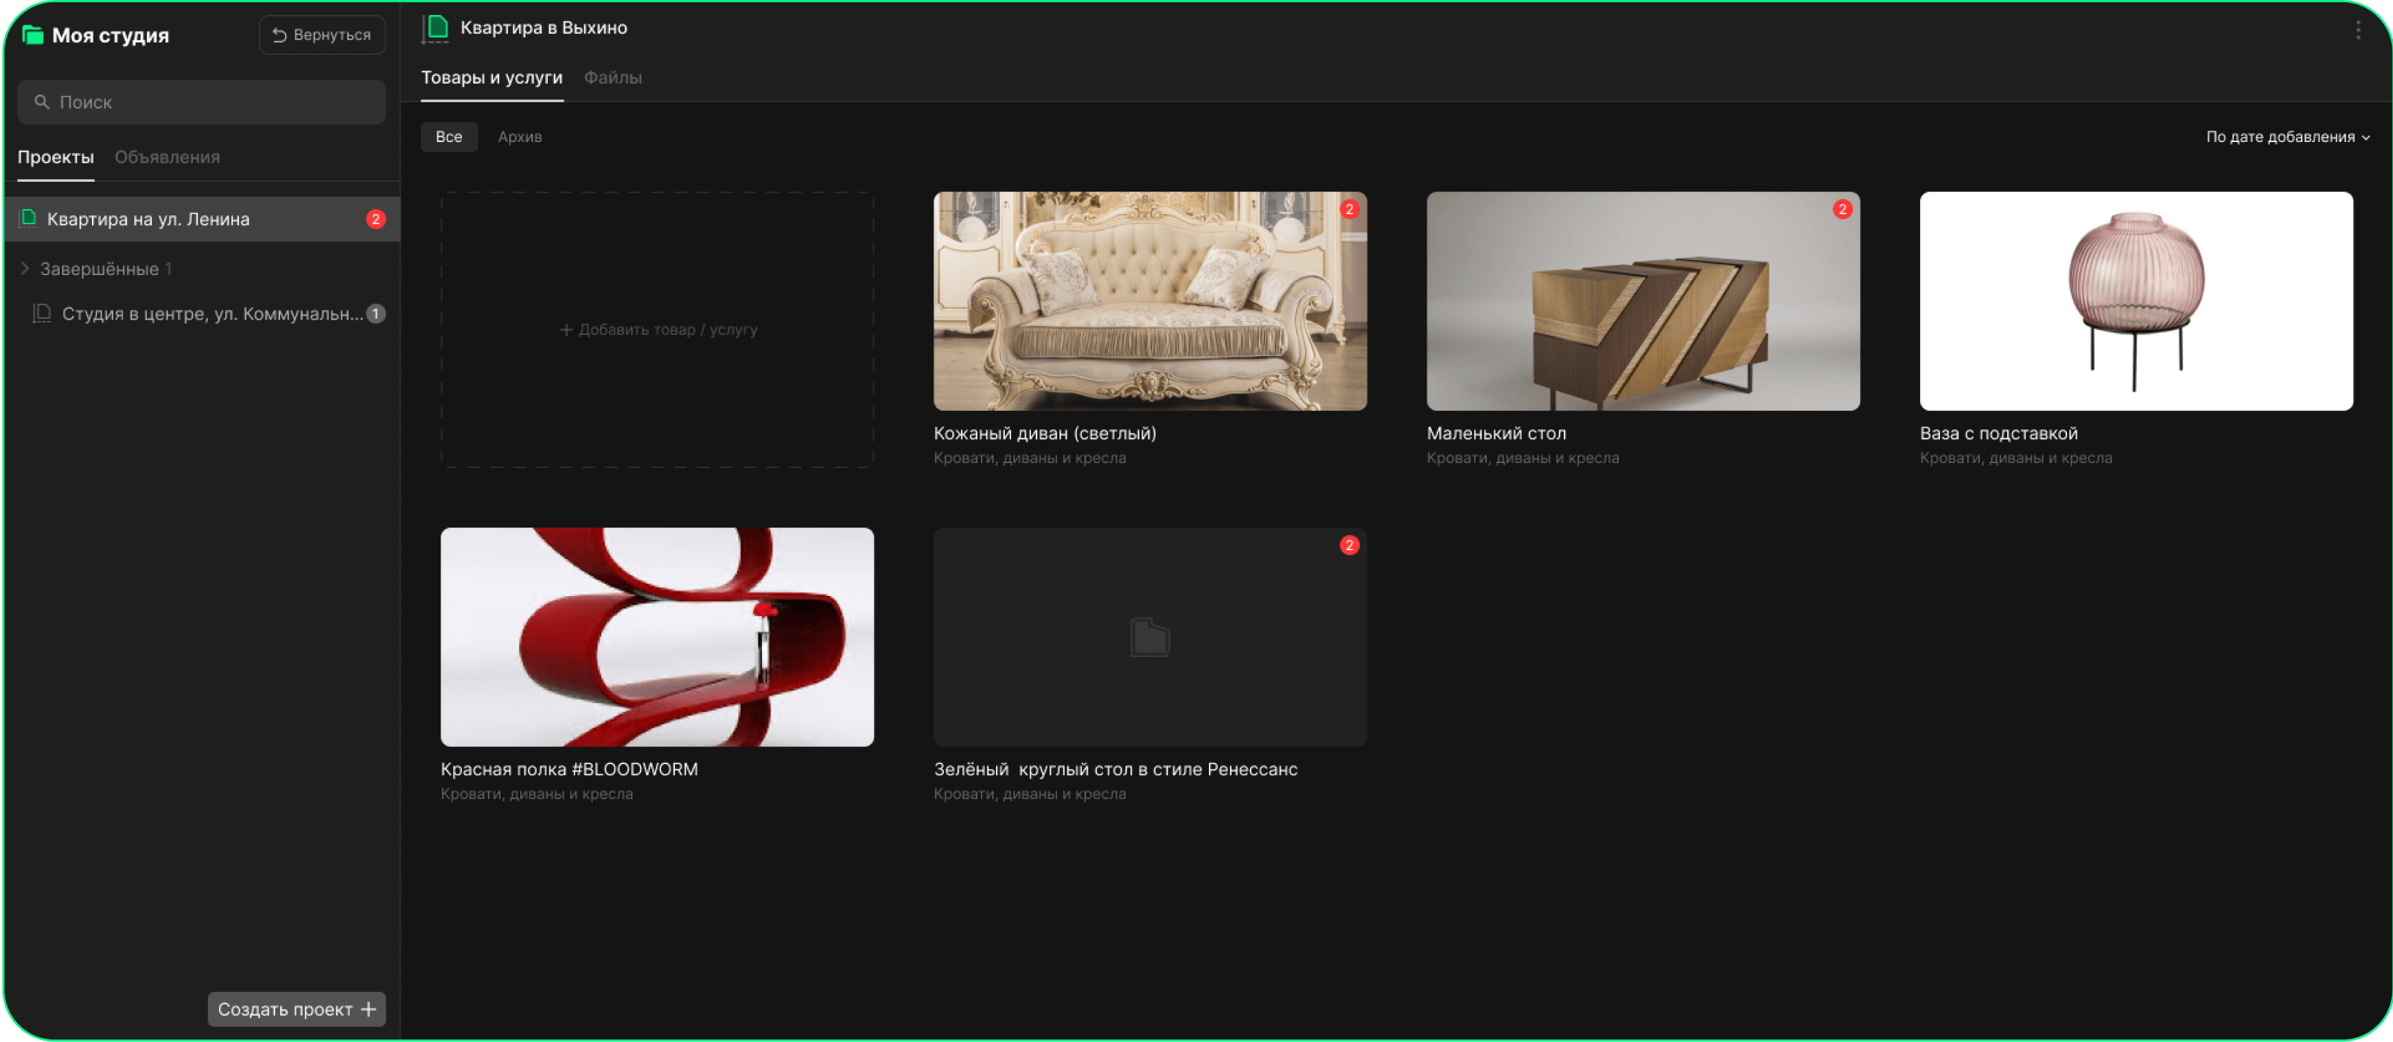
Task: Open the По дате добавления sort dropdown
Action: (x=2287, y=137)
